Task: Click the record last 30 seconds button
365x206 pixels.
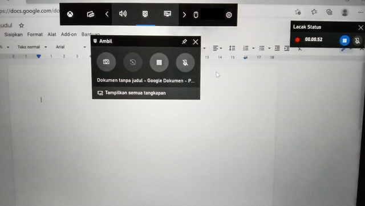Action: pos(133,62)
